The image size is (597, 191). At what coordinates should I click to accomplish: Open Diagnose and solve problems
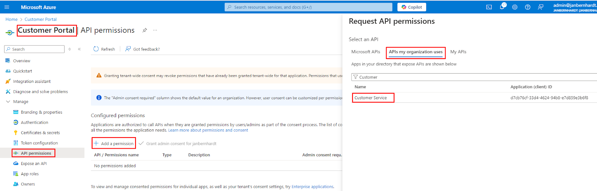coord(40,91)
